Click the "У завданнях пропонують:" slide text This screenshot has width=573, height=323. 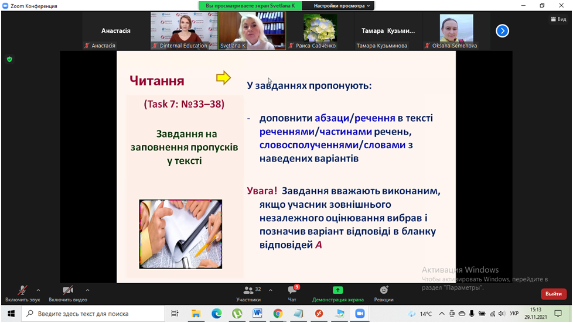pyautogui.click(x=309, y=86)
